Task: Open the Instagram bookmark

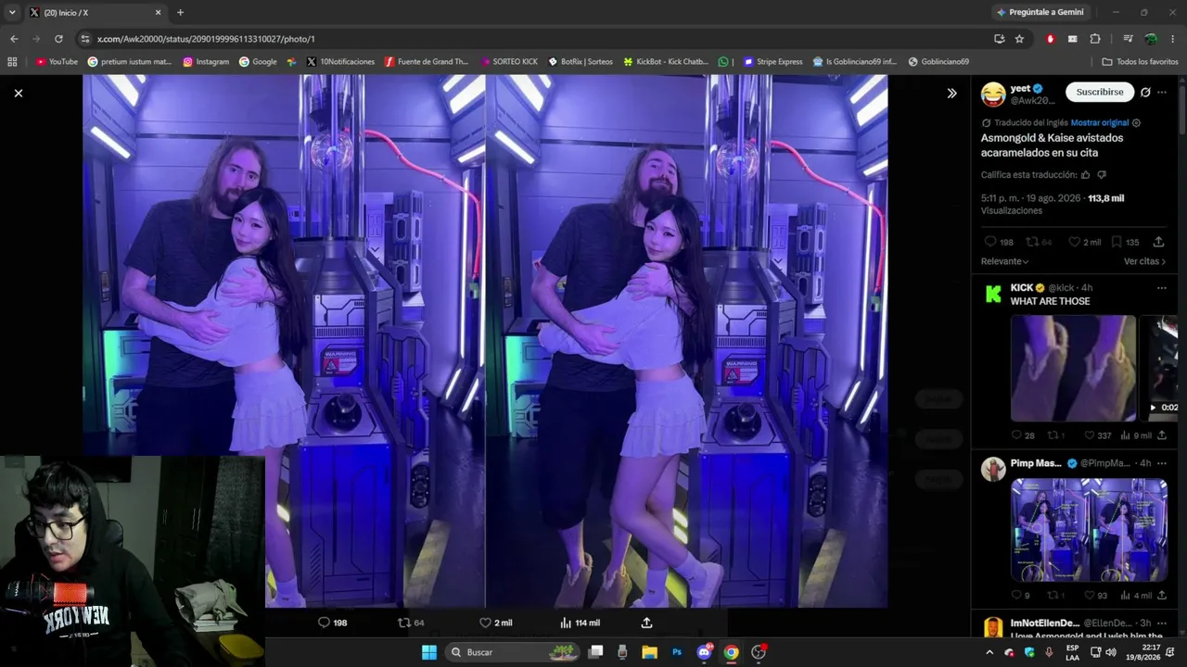Action: 206,62
